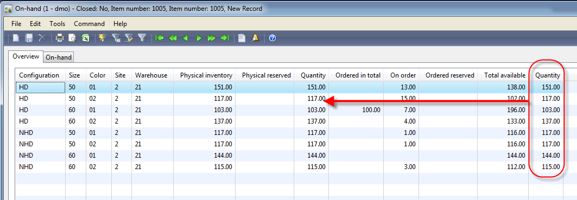Open the File menu

(17, 24)
